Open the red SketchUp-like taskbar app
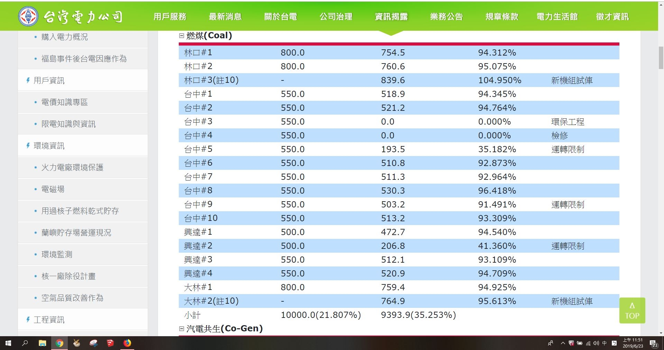Image resolution: width=664 pixels, height=350 pixels. [x=110, y=343]
